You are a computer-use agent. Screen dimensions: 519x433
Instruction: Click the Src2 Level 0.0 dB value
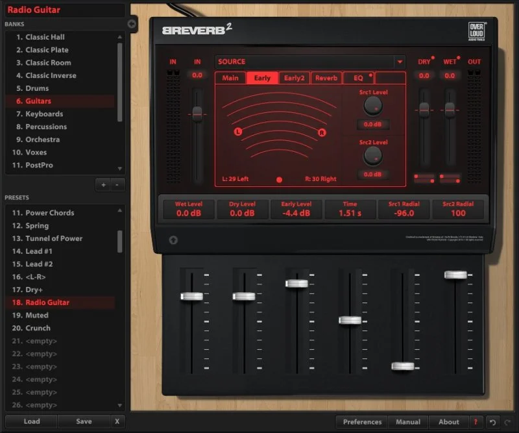coord(372,174)
